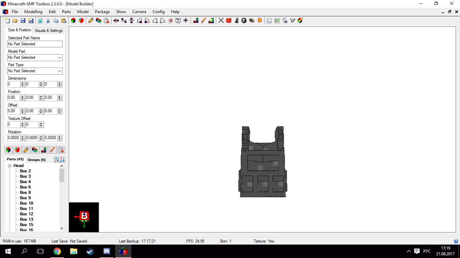
Task: Click the video camera icon in toolbar
Action: tap(292, 20)
